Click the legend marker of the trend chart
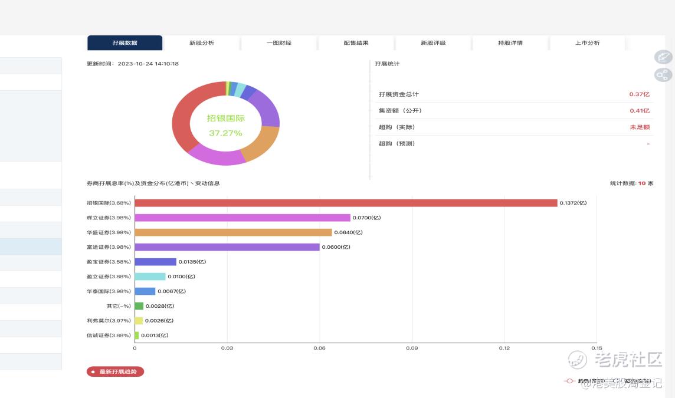The width and height of the screenshot is (675, 398). pyautogui.click(x=569, y=381)
